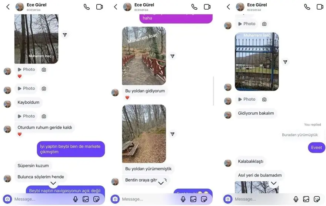Open the Photo message above Oturdum ruhum

[x=26, y=116]
